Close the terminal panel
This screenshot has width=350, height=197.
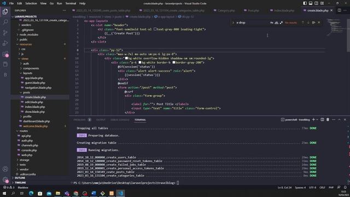(345, 120)
